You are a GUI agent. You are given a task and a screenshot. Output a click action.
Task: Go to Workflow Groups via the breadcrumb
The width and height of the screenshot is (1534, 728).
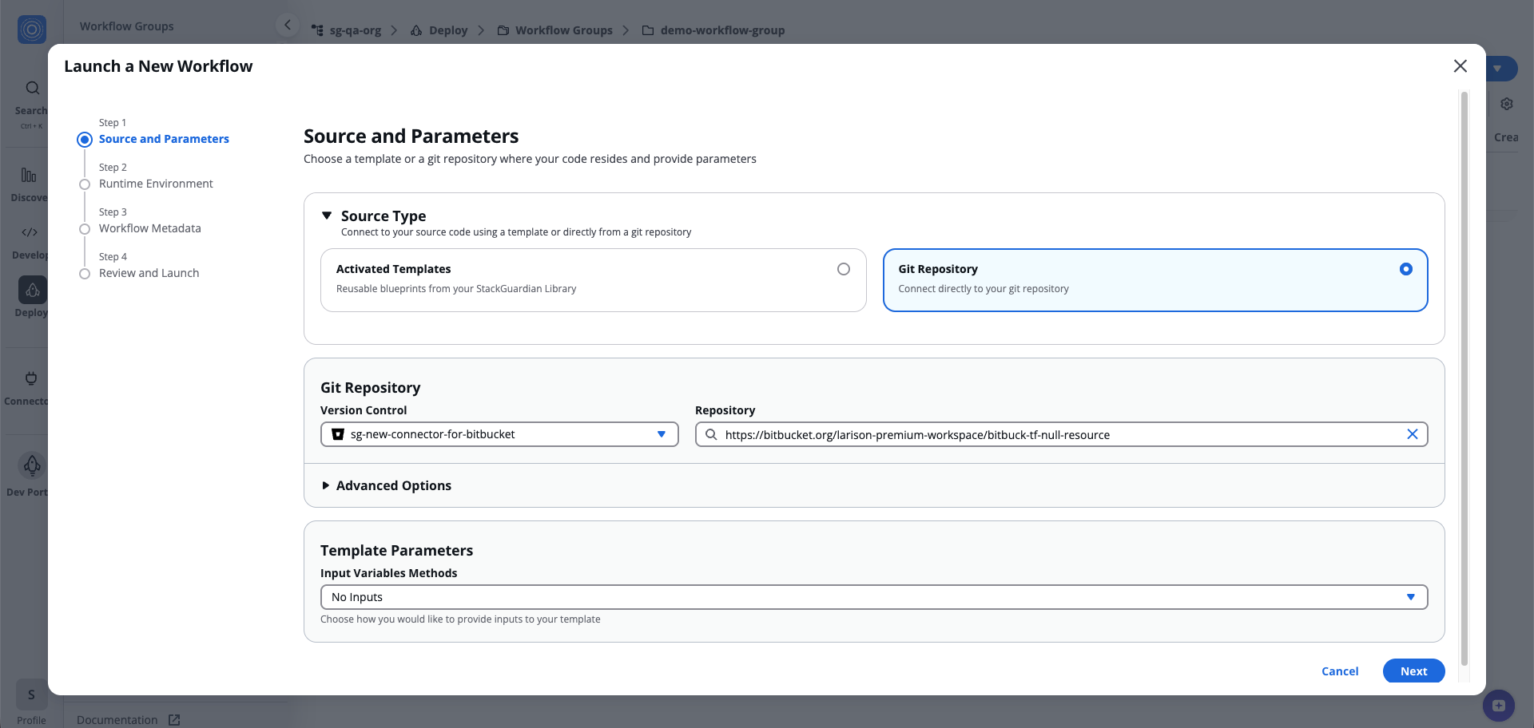(563, 30)
